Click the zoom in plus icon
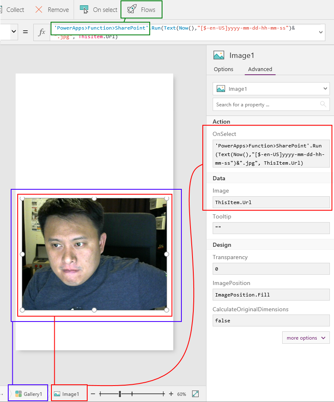334x402 pixels. [x=171, y=394]
